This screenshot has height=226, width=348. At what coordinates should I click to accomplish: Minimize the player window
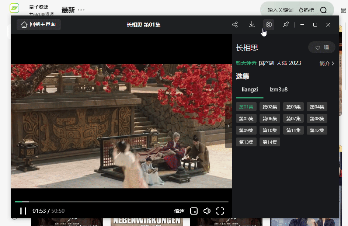302,25
